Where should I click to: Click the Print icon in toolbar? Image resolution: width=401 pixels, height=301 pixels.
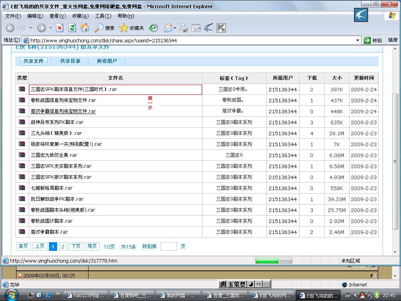tap(183, 28)
